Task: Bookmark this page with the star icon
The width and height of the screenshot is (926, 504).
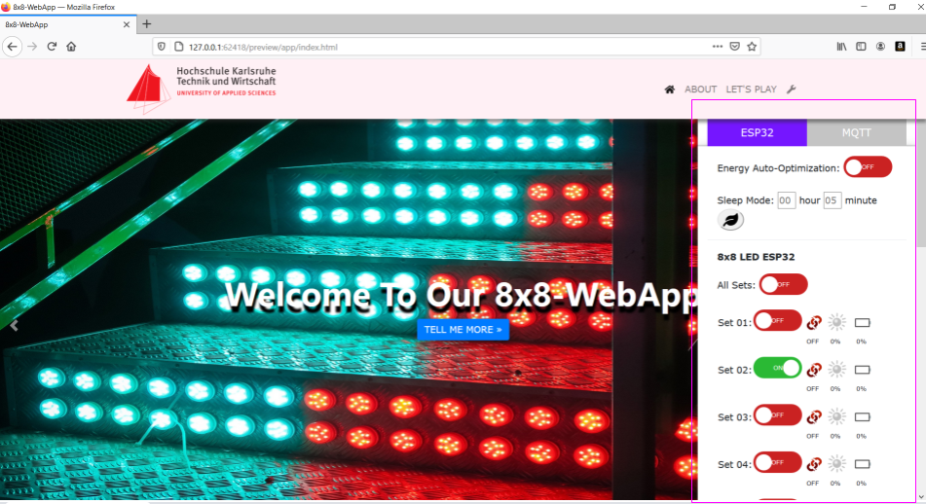Action: pos(752,47)
